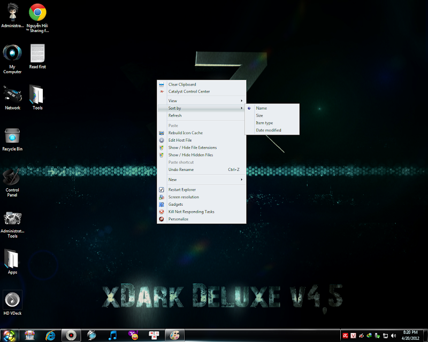428x342 pixels.
Task: Select the Recycle Bin icon
Action: pyautogui.click(x=12, y=139)
